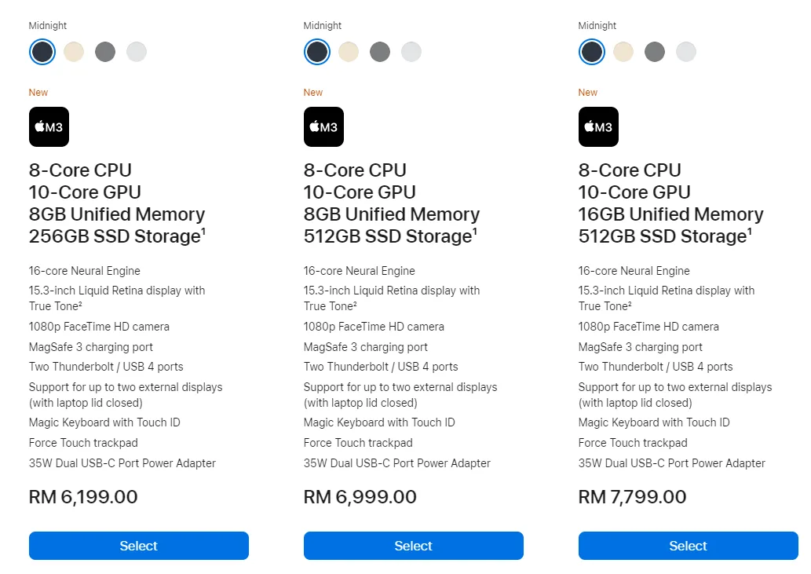Pick Space Gray on the 256GB SSD model
Viewport: 811px width, 574px height.
tap(105, 52)
